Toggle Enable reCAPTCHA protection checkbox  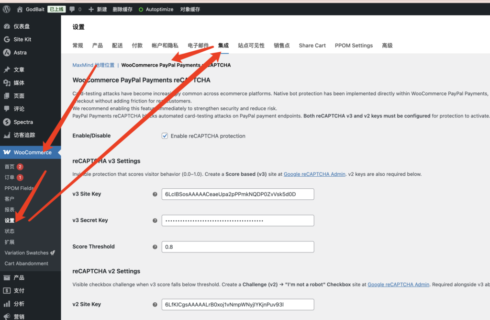pos(165,136)
